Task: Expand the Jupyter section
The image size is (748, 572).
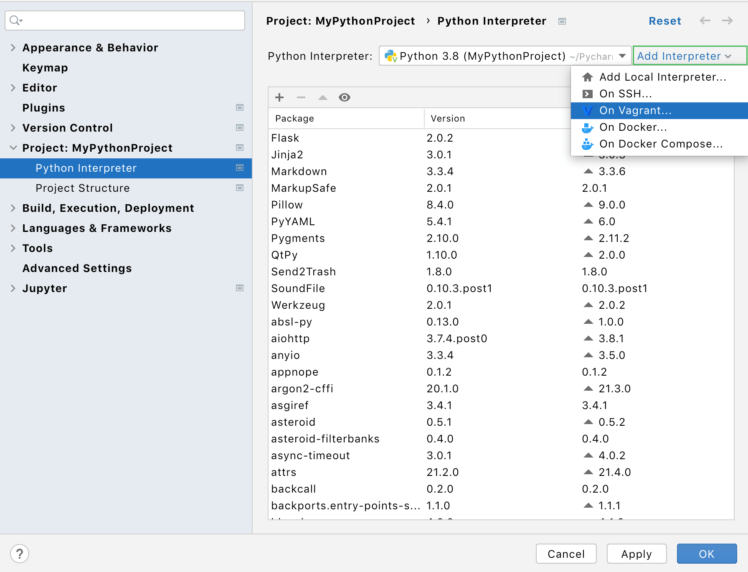Action: [13, 288]
